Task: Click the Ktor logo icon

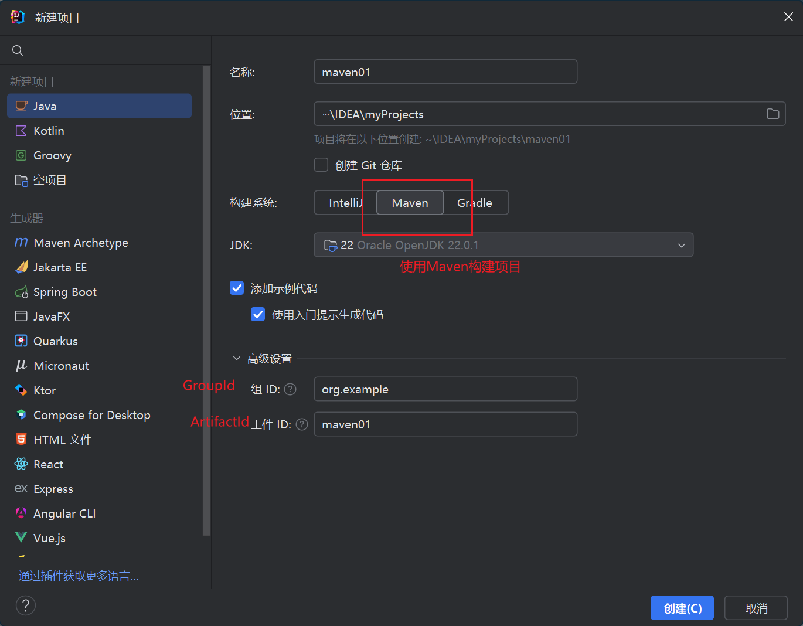Action: click(21, 390)
